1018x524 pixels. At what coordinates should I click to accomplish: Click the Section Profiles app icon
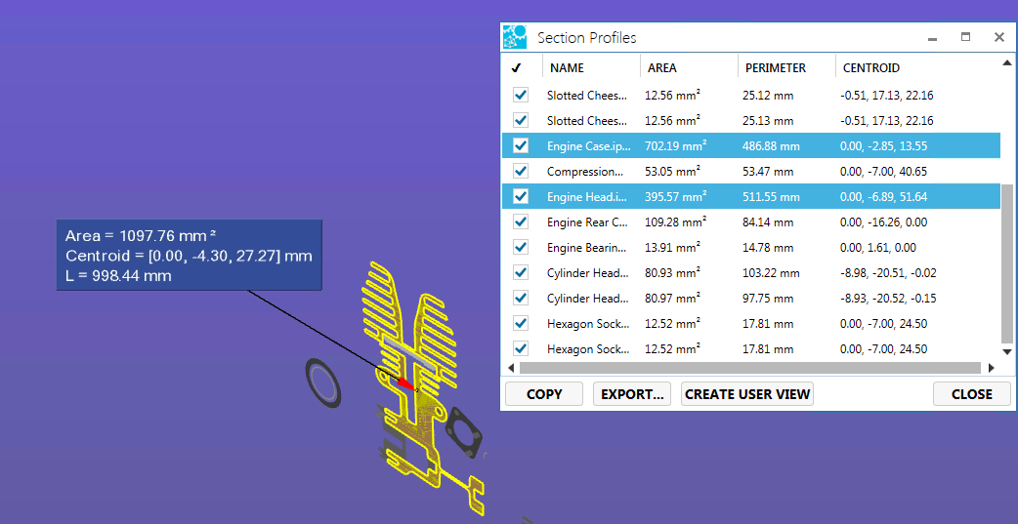click(515, 37)
